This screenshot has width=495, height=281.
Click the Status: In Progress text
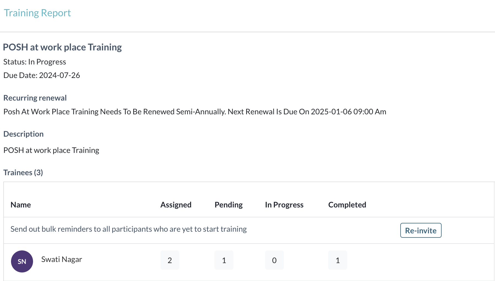click(35, 62)
